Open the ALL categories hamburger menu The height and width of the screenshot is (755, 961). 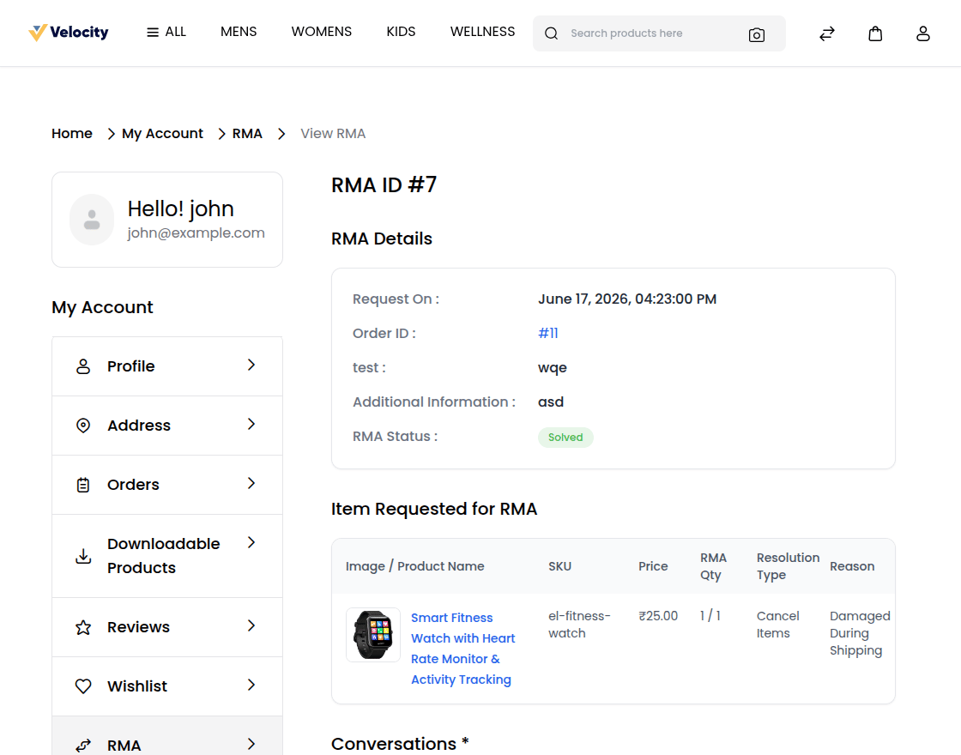(x=166, y=32)
